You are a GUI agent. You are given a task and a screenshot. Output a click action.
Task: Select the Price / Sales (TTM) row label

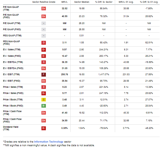[13, 87]
